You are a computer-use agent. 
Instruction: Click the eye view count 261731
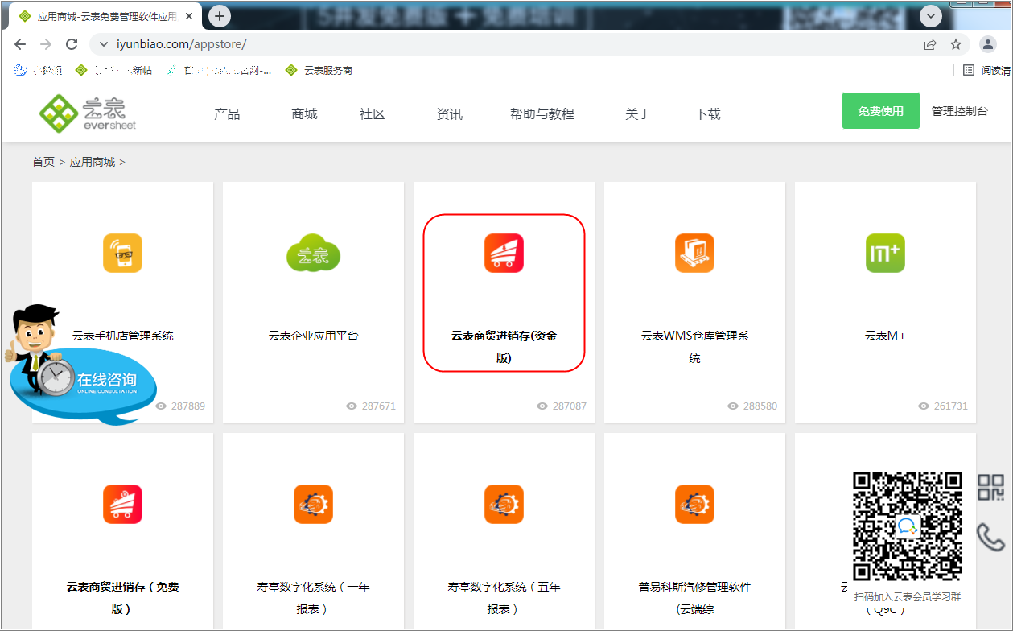click(x=943, y=406)
